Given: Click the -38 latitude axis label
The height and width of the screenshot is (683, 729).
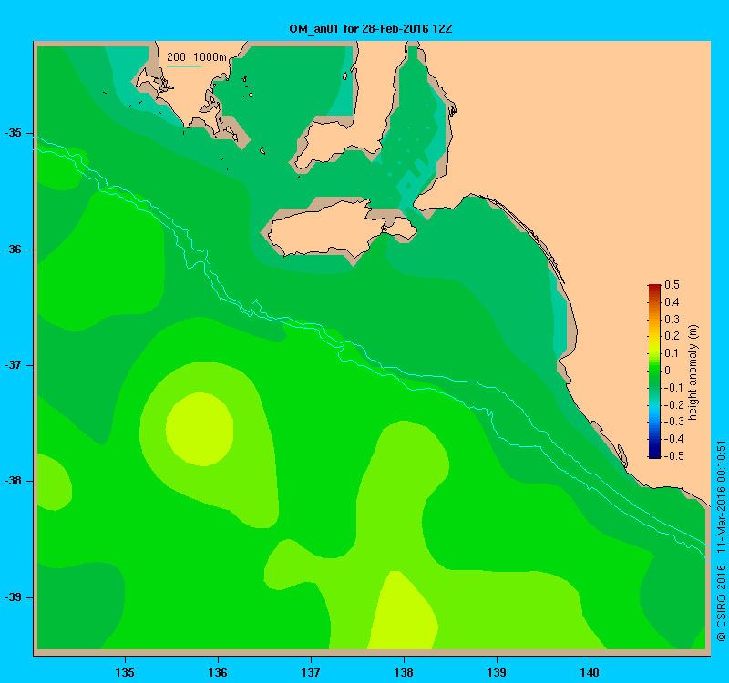Looking at the screenshot, I should tap(13, 481).
